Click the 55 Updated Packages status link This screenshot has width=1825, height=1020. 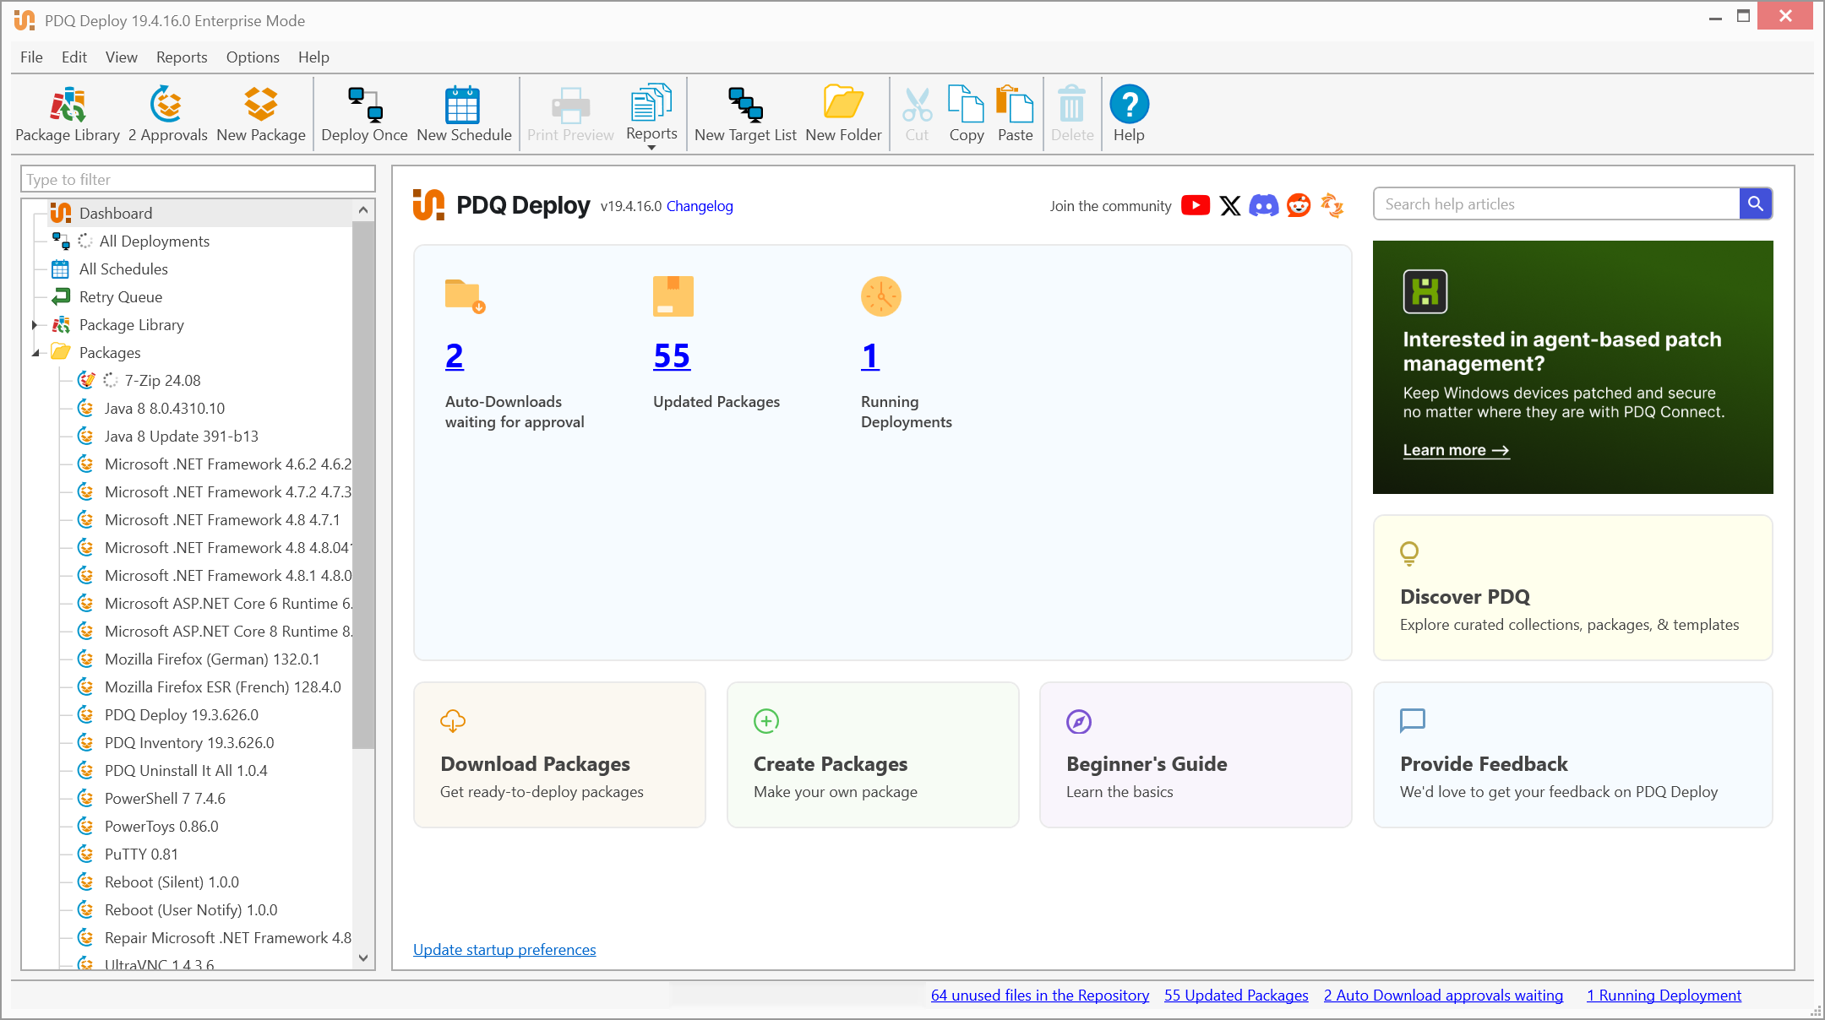tap(1236, 994)
